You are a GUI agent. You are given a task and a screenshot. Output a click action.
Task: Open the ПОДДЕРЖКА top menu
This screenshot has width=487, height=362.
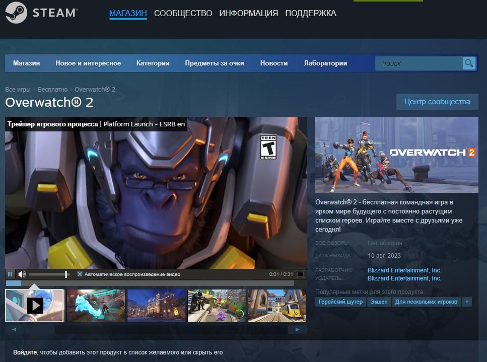click(x=311, y=14)
